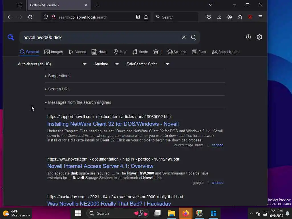292x219 pixels.
Task: Open the SafeSearch: Strict dropdown
Action: coord(148,64)
